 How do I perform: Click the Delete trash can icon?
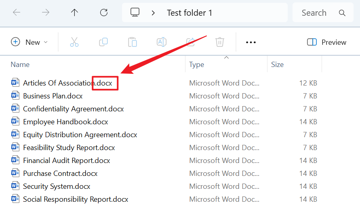click(x=220, y=42)
